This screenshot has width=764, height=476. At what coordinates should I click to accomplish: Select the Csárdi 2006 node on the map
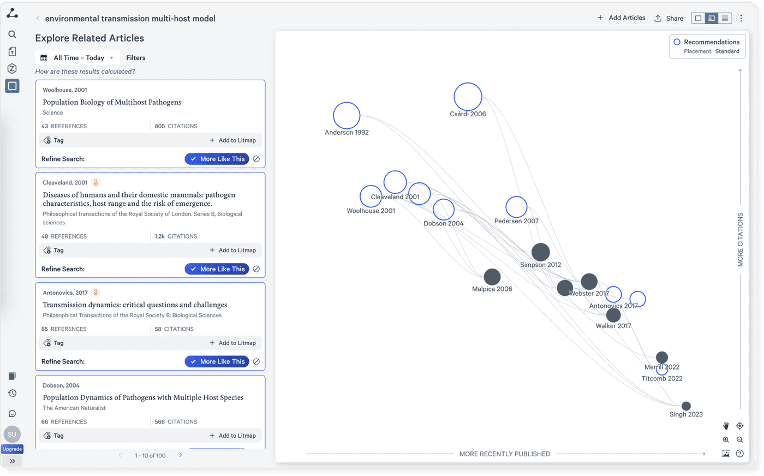[468, 96]
